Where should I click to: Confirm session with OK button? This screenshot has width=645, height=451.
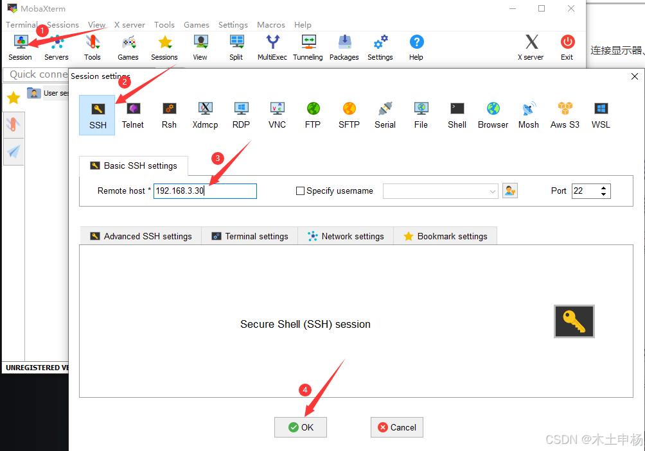tap(301, 428)
